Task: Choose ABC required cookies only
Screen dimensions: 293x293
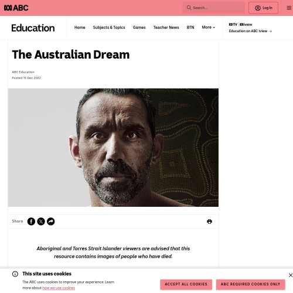Action: [x=250, y=284]
